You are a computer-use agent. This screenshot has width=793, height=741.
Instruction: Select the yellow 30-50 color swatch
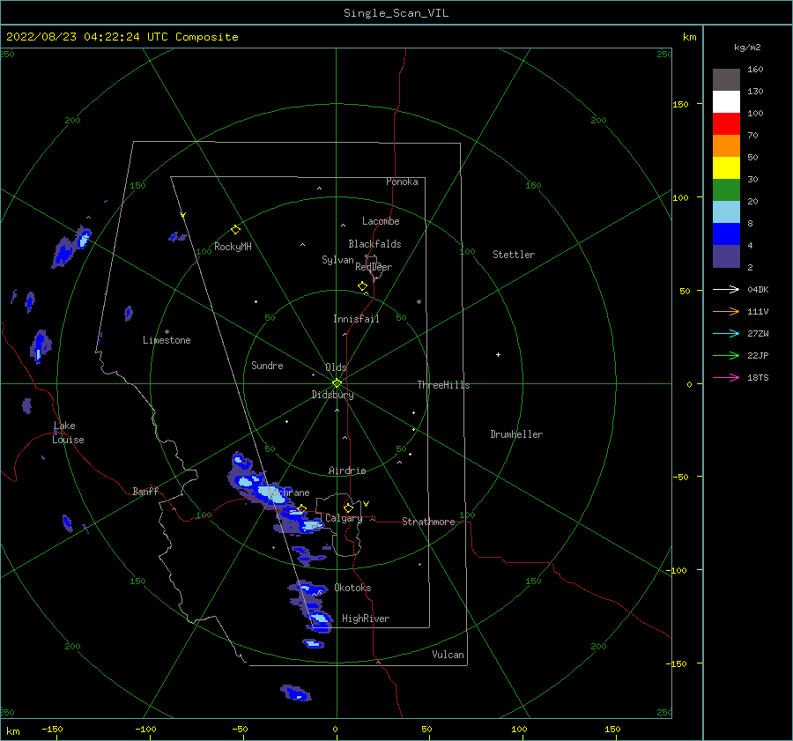pyautogui.click(x=726, y=168)
